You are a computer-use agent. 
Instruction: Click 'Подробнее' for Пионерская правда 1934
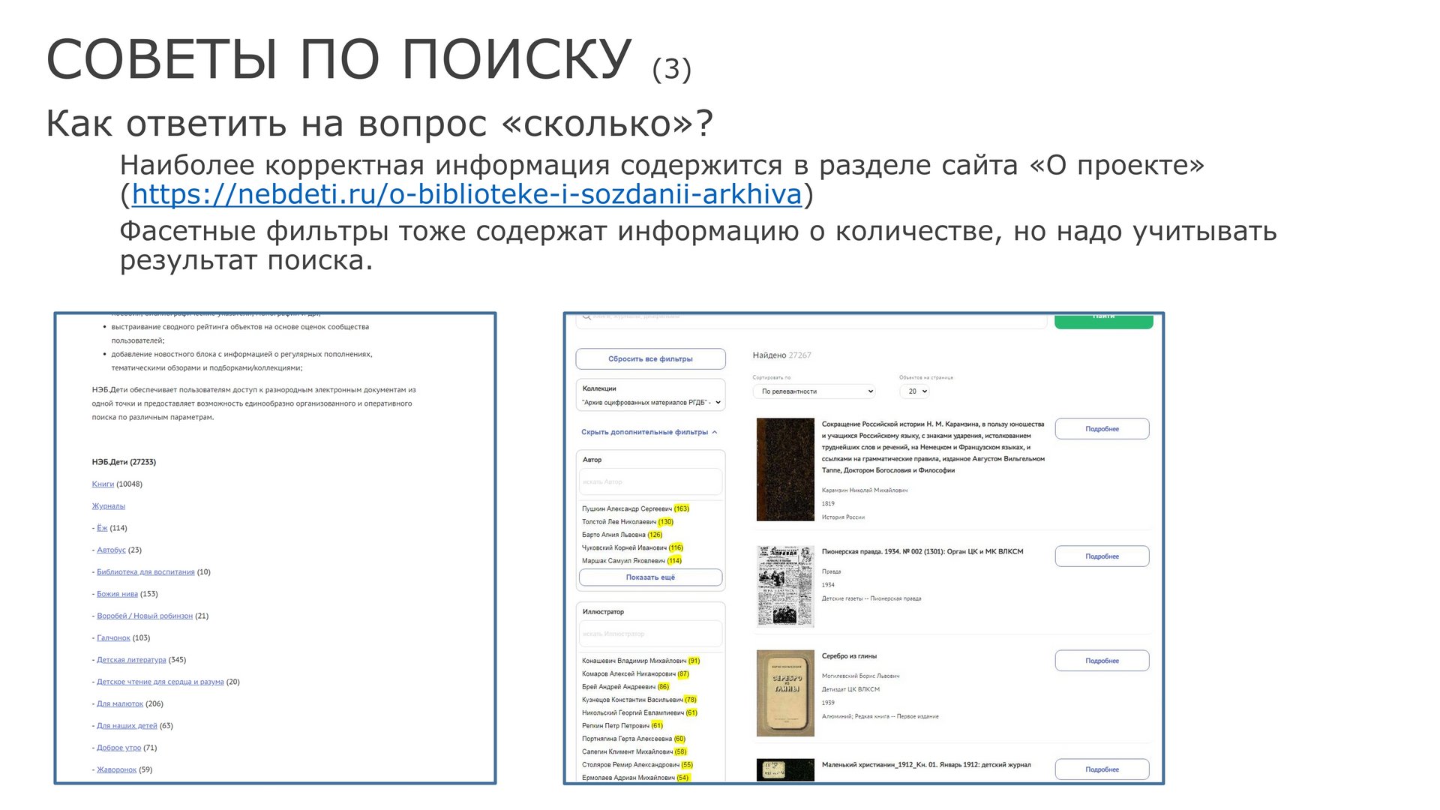pyautogui.click(x=1102, y=556)
